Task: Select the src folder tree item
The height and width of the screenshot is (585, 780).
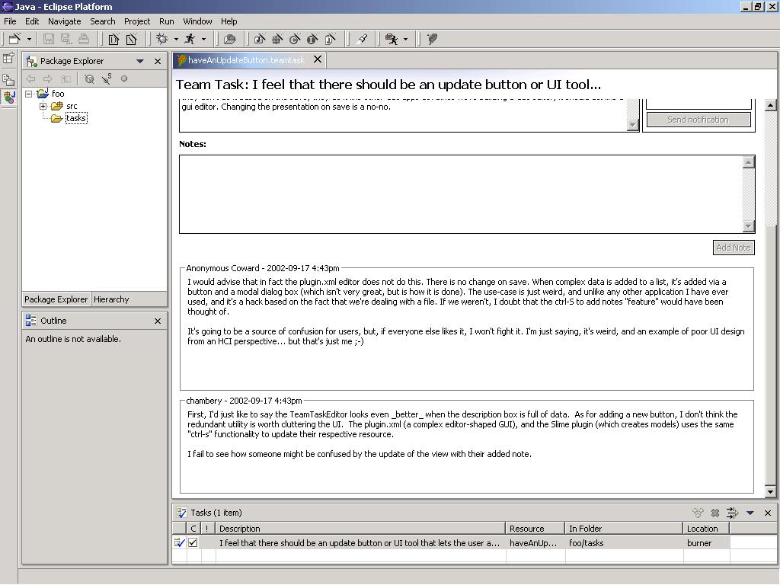Action: (x=72, y=106)
